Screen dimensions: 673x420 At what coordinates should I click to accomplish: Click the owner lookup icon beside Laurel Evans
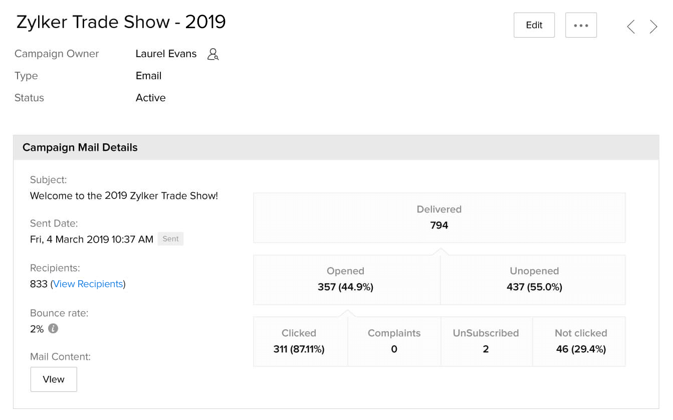pyautogui.click(x=213, y=54)
